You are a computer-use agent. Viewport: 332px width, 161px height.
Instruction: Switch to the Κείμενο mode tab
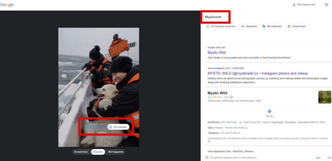(98, 152)
